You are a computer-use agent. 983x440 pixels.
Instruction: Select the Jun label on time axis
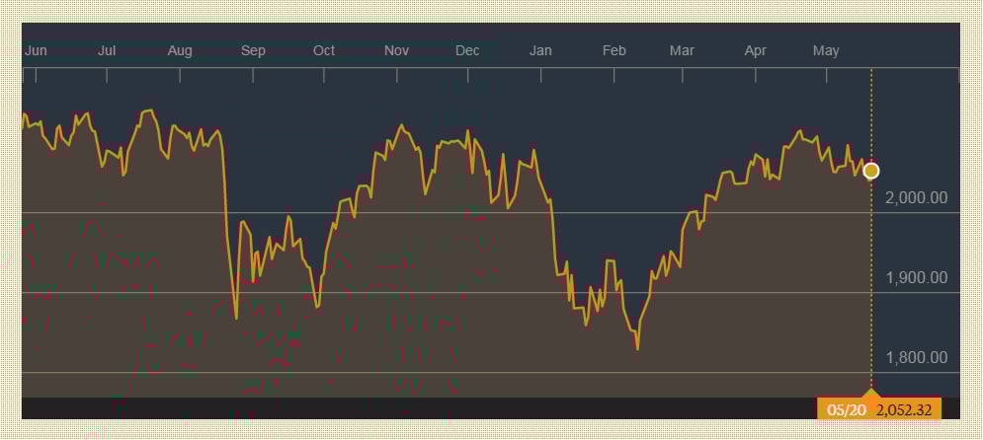click(x=36, y=50)
